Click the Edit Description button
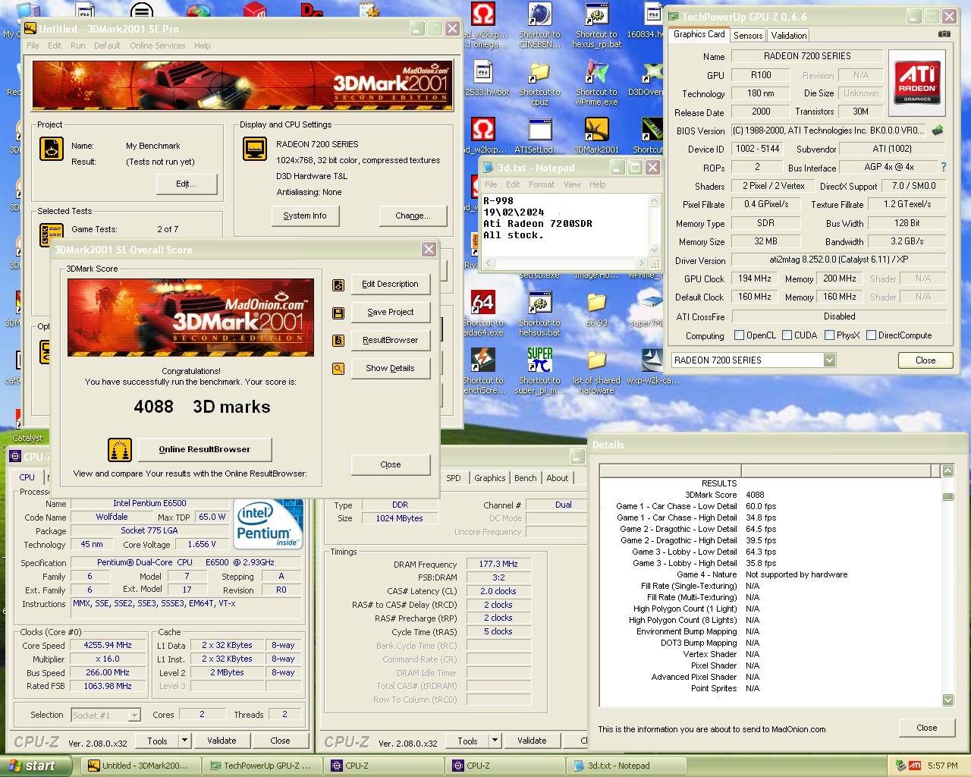This screenshot has height=777, width=971. click(391, 285)
